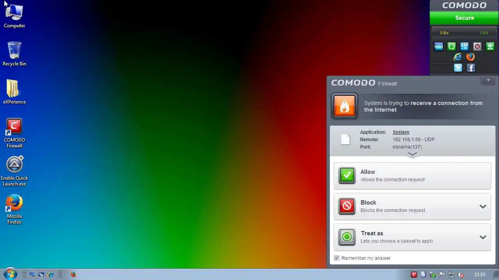499x280 pixels.
Task: Click the red target icon in widget
Action: pos(477,47)
